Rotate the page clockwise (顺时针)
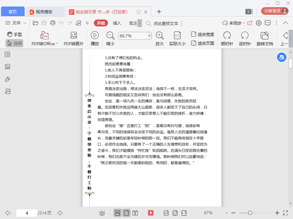293x219 pixels. [x=227, y=35]
